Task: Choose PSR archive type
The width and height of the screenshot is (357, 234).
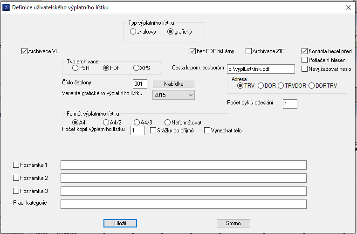Action: coord(75,68)
